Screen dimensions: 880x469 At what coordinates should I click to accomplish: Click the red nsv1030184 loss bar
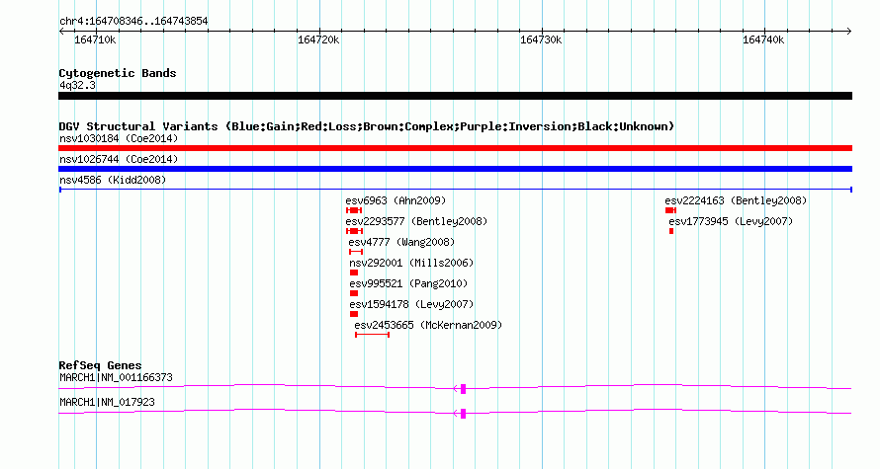pyautogui.click(x=455, y=148)
